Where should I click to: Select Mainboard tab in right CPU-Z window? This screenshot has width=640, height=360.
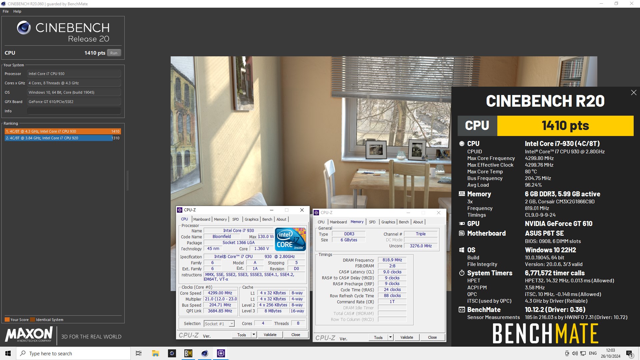pos(338,222)
